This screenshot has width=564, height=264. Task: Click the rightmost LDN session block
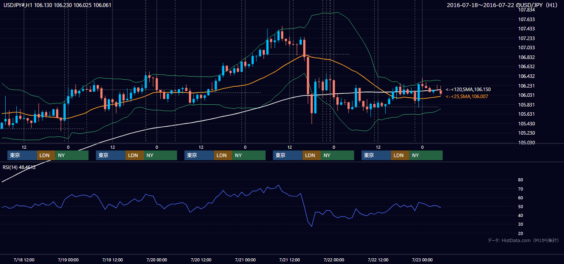tap(400, 155)
